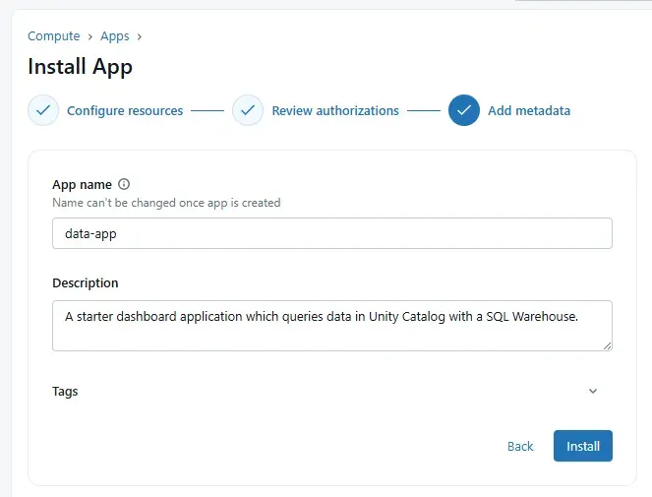Viewport: 652px width, 497px height.
Task: Click the Tags section label
Action: tap(65, 392)
